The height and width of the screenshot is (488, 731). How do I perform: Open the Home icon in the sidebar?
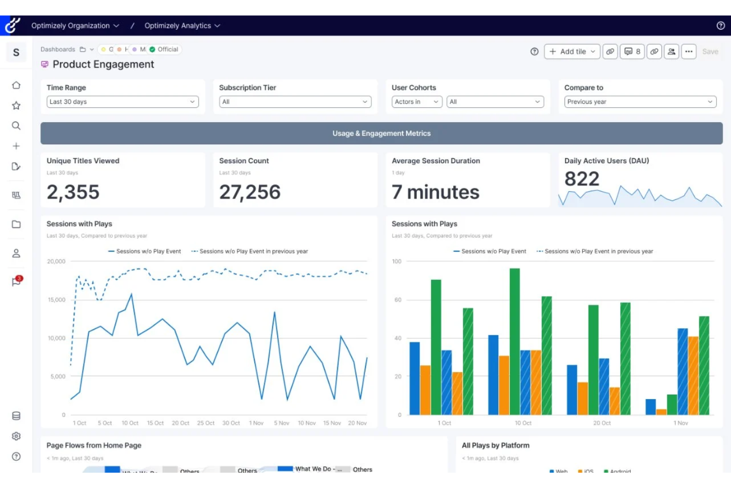click(x=16, y=85)
